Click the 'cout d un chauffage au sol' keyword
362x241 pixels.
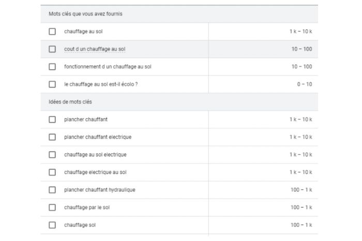pyautogui.click(x=95, y=49)
